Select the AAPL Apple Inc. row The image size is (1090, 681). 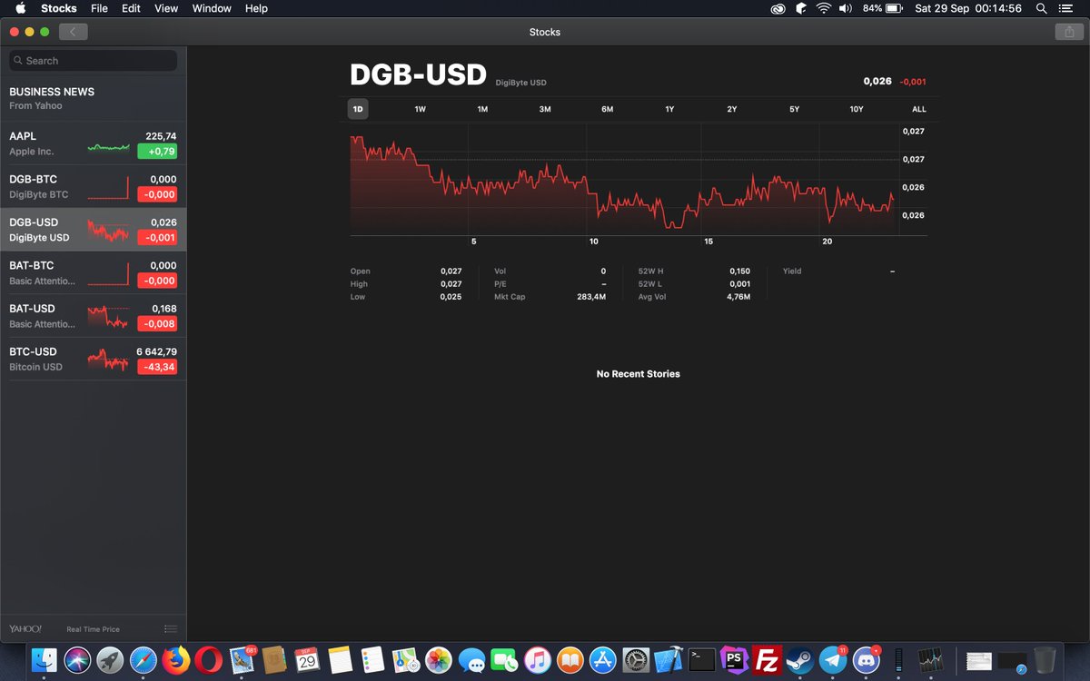point(93,143)
